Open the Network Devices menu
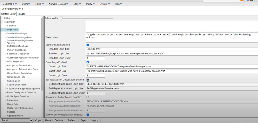The height and width of the screenshot is (123, 258). coord(59,4)
